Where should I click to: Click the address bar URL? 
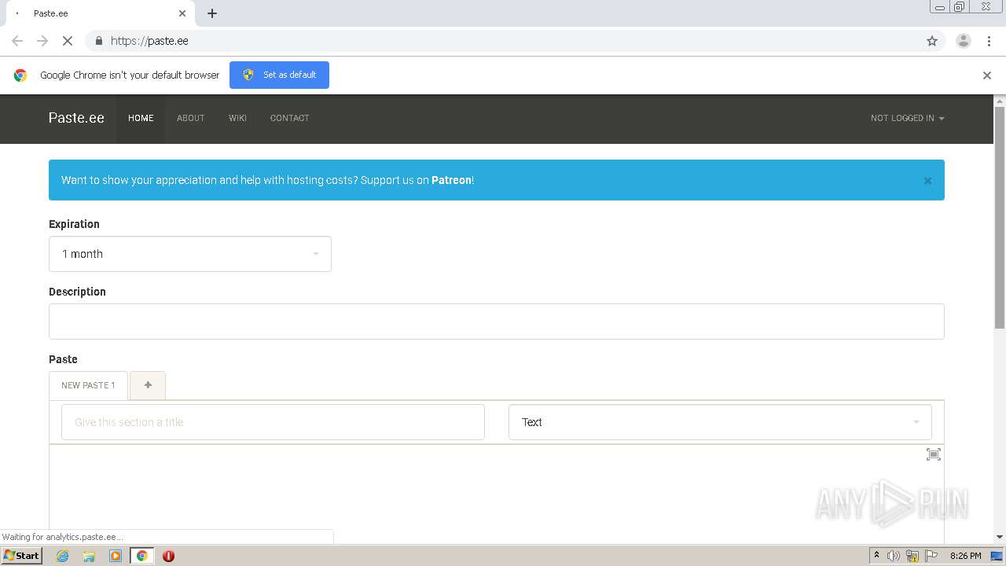[149, 41]
